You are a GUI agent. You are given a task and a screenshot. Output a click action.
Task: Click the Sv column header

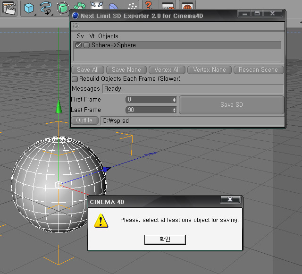pos(80,36)
